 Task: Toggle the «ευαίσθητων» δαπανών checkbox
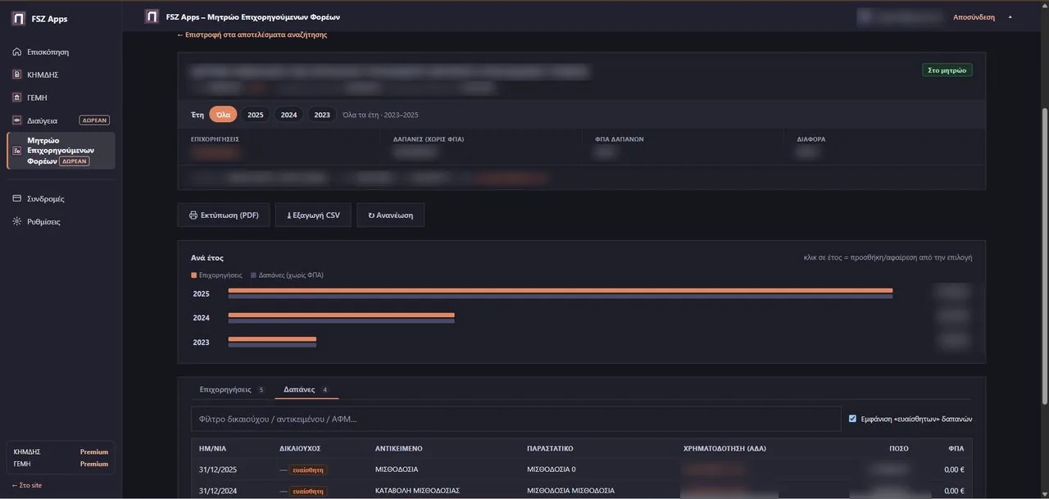[x=853, y=419]
